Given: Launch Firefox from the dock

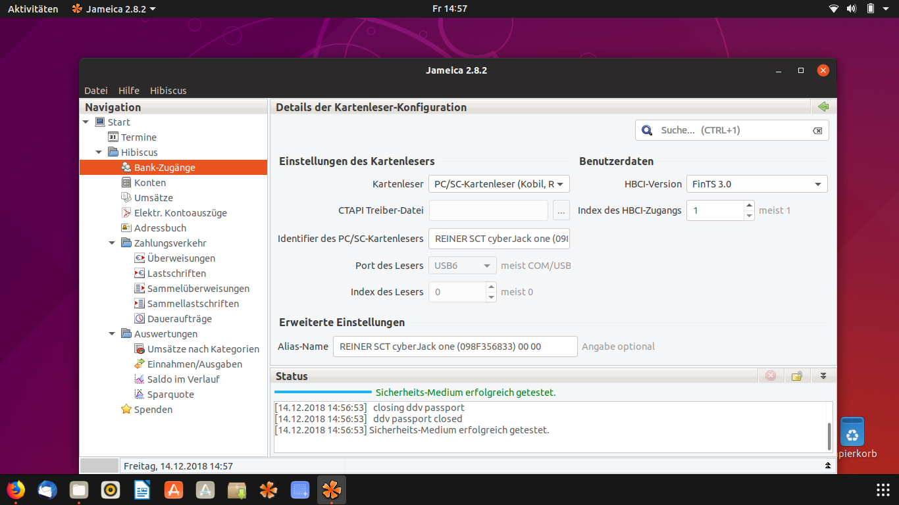Looking at the screenshot, I should click(15, 490).
